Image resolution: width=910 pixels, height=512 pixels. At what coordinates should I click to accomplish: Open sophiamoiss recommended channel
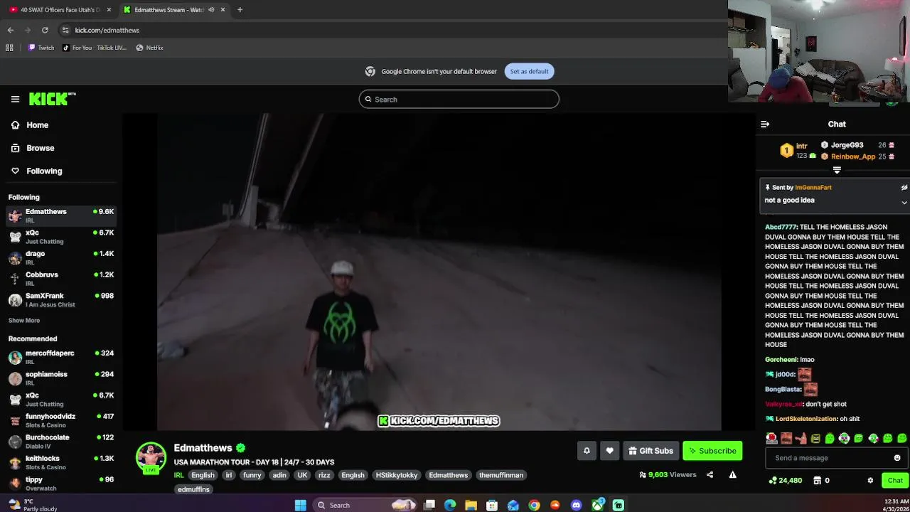pyautogui.click(x=61, y=378)
